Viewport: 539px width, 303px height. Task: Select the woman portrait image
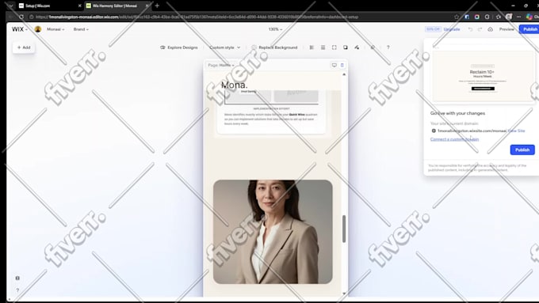[x=273, y=232]
